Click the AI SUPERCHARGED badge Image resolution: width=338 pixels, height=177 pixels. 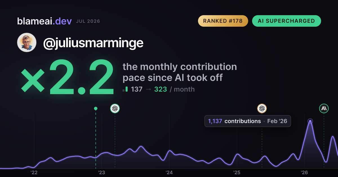click(x=286, y=21)
